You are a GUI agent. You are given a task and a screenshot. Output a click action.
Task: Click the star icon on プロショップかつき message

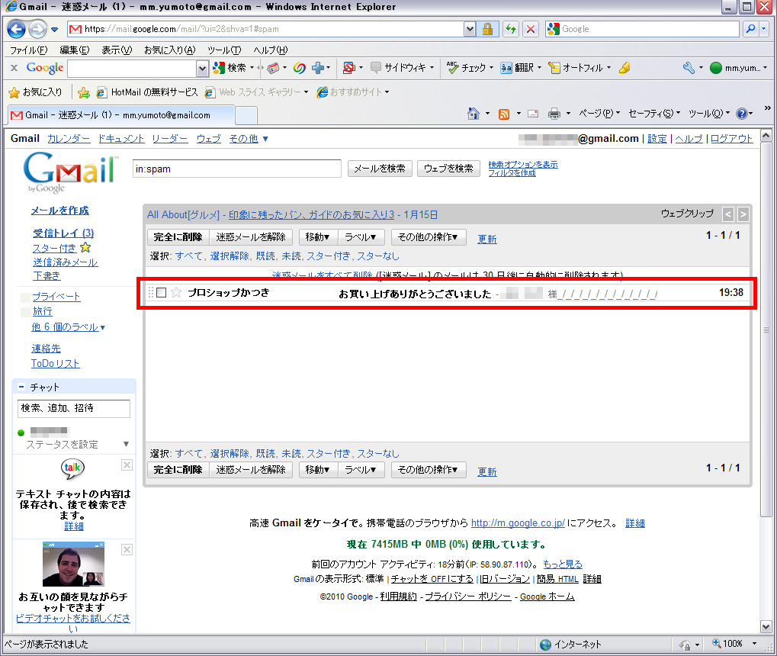(x=176, y=293)
